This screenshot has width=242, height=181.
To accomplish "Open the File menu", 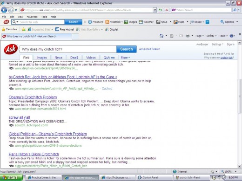I will (x=4, y=17).
